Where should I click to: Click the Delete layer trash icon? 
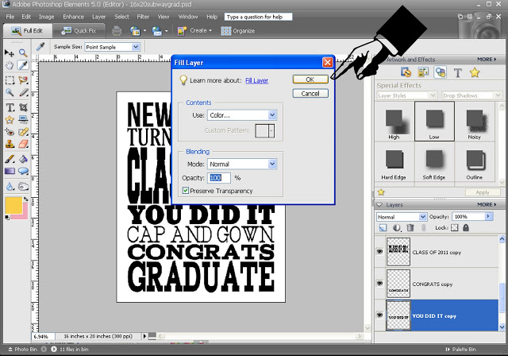coord(410,227)
